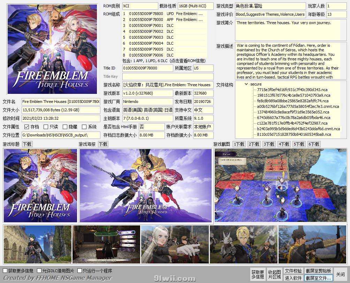The height and width of the screenshot is (283, 350).
Task: Click the large game cover art image
Action: coord(52,49)
